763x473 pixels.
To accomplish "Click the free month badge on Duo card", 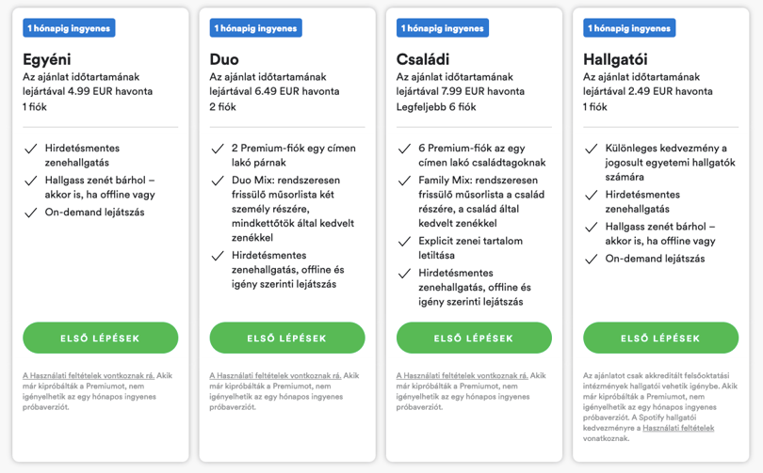I will [x=256, y=27].
